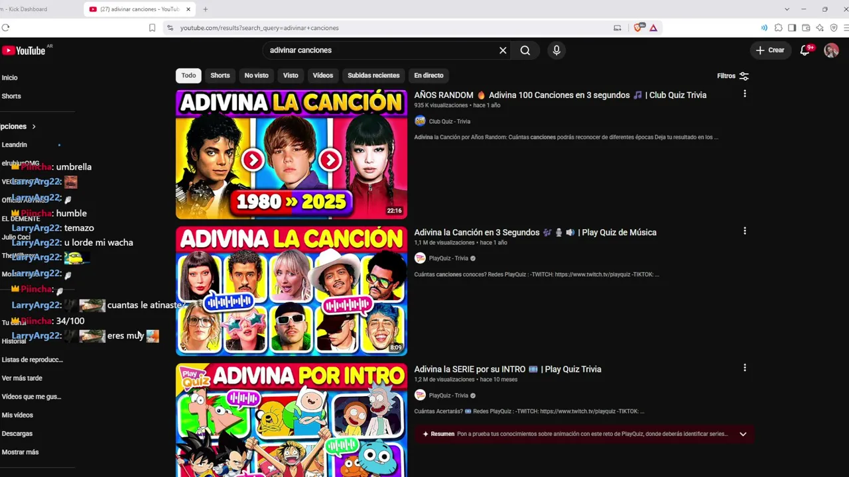This screenshot has height=477, width=849.
Task: Expand the Suscripciones section arrow
Action: [x=34, y=127]
